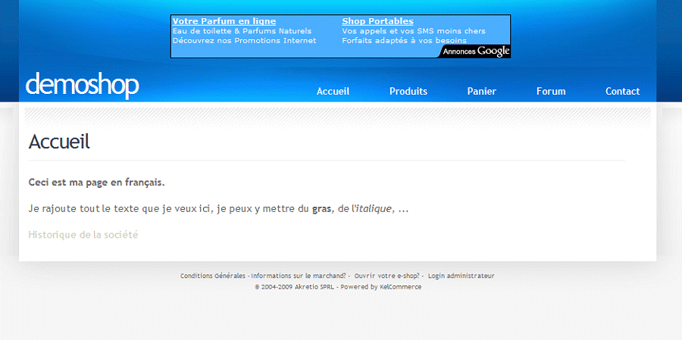This screenshot has width=682, height=340.
Task: Open the Forum navigation item
Action: click(551, 92)
